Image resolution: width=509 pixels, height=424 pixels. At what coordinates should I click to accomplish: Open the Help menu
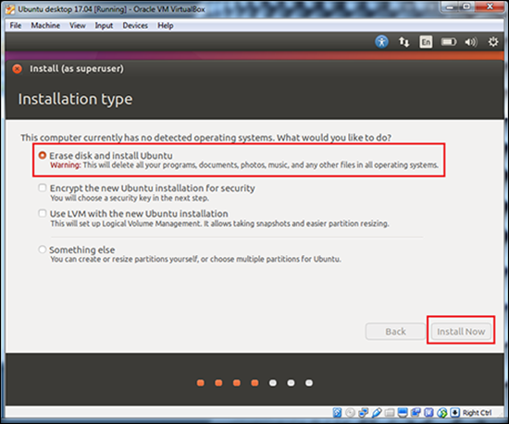pyautogui.click(x=166, y=25)
